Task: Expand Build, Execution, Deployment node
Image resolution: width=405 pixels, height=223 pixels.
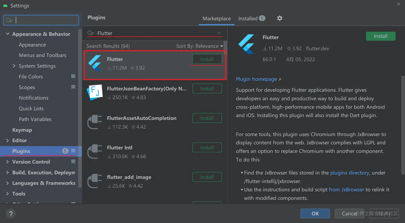Action: tap(7, 172)
